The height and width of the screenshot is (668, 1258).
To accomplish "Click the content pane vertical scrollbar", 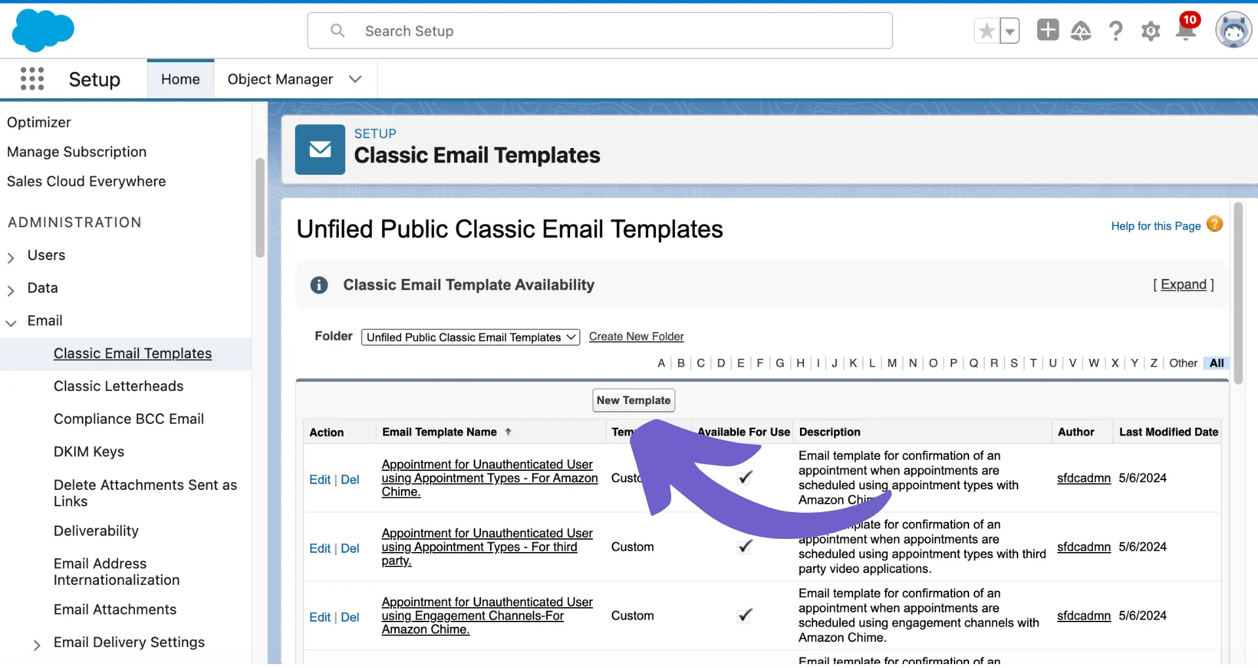I will point(1238,293).
